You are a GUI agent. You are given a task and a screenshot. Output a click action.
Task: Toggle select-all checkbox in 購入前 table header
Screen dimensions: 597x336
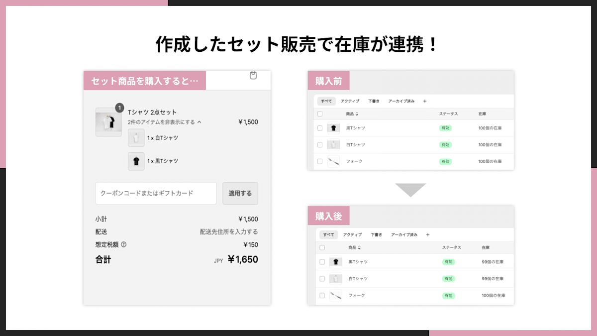tap(320, 114)
